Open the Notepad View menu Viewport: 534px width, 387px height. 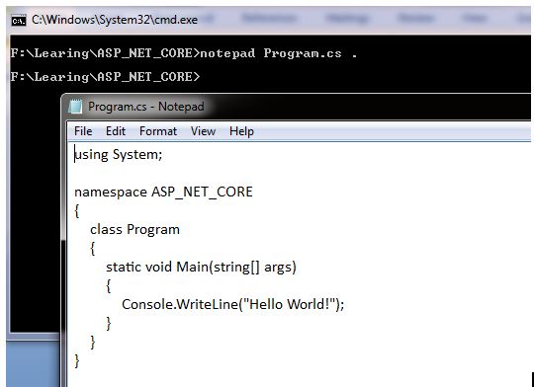pos(203,131)
